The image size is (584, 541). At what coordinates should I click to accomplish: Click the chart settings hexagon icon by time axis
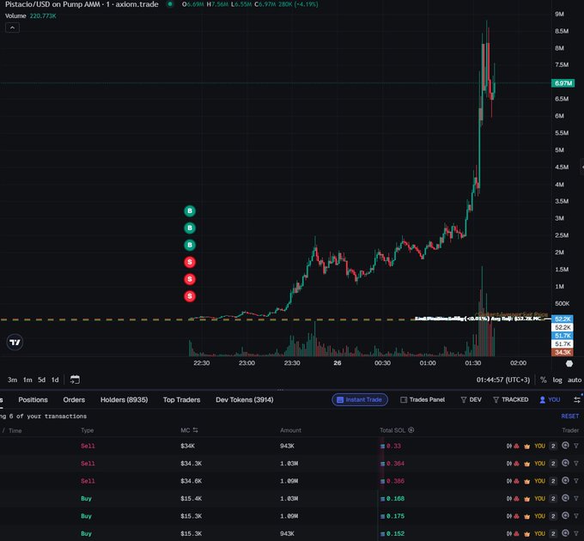click(x=569, y=363)
